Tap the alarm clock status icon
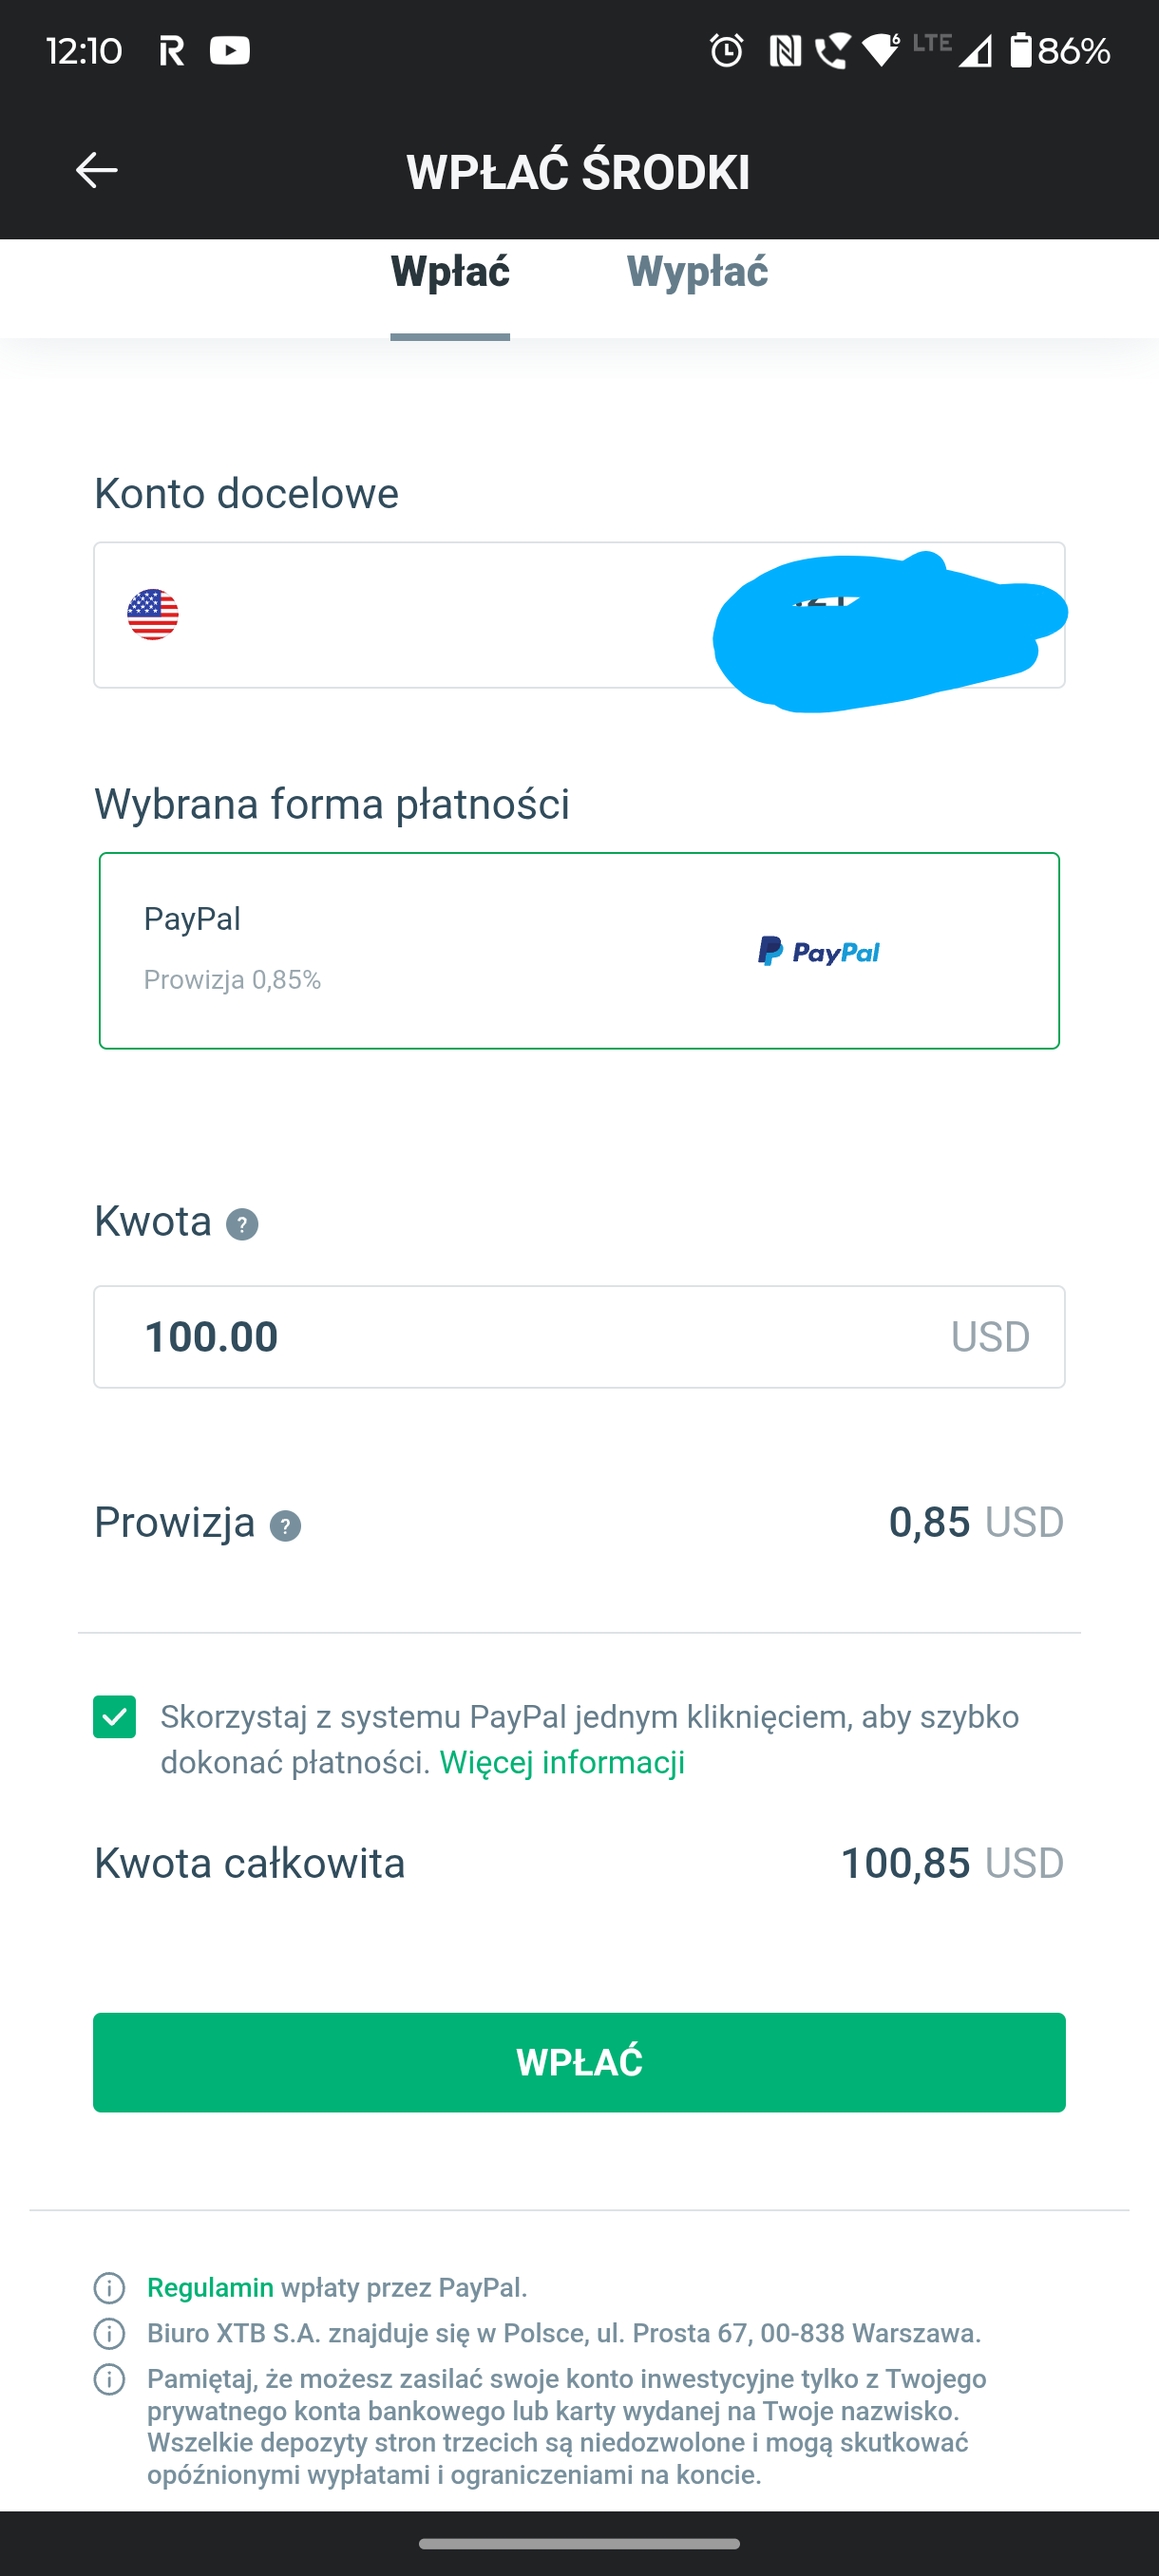The image size is (1159, 2576). (x=727, y=50)
